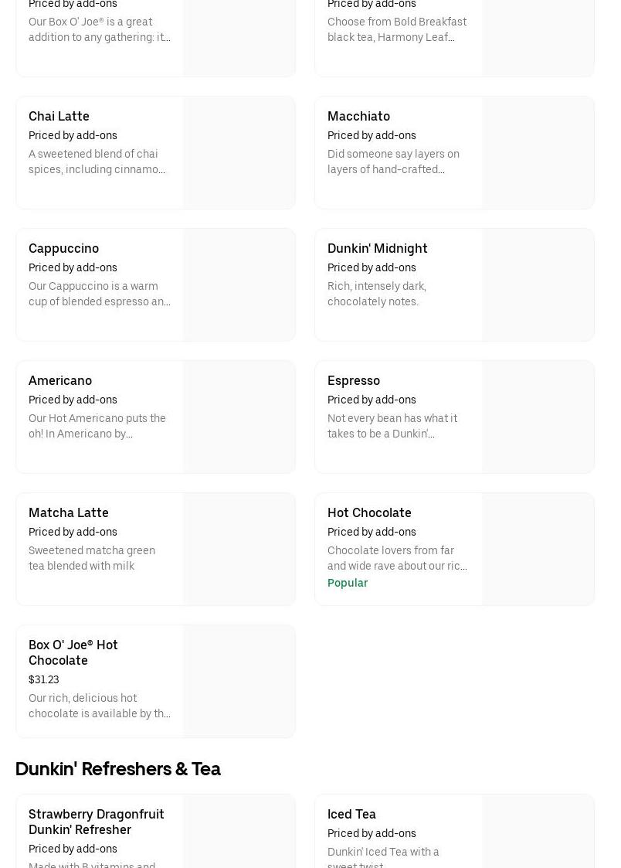Click the Cappuccino description text
This screenshot has height=868, width=621.
coord(100,294)
